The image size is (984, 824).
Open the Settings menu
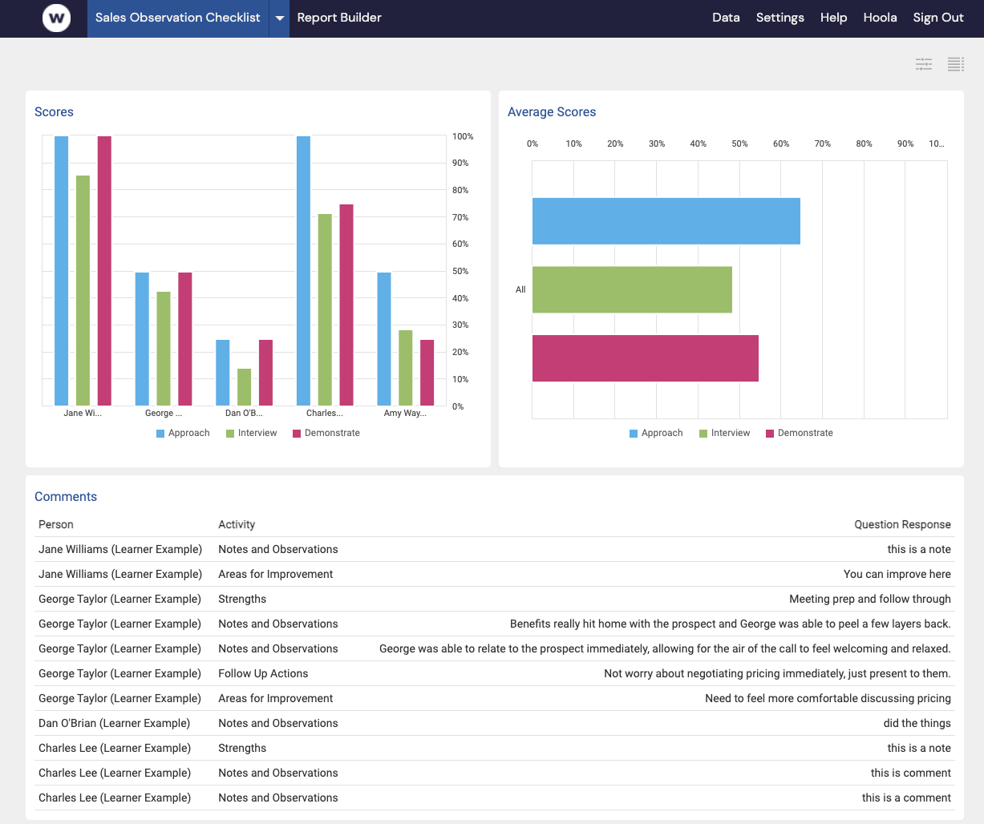click(780, 17)
